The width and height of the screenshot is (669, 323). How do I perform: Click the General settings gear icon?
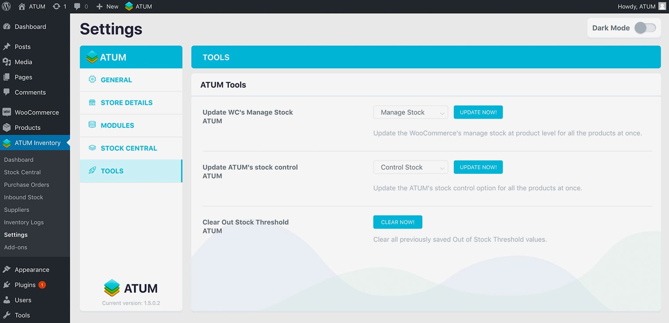click(92, 80)
